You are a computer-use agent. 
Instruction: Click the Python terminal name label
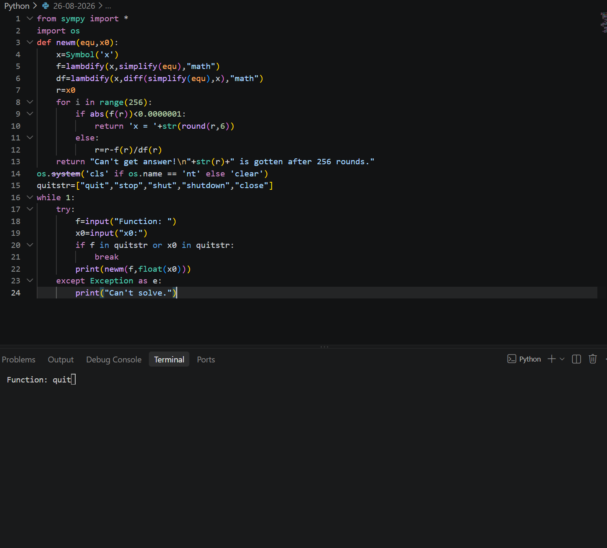tap(530, 359)
